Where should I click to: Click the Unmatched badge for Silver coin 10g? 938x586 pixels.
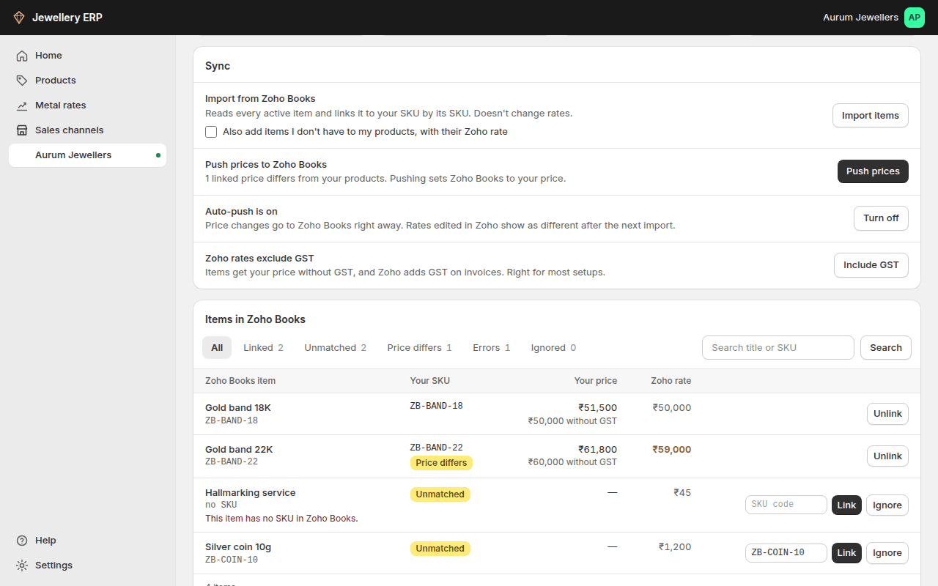(x=440, y=549)
